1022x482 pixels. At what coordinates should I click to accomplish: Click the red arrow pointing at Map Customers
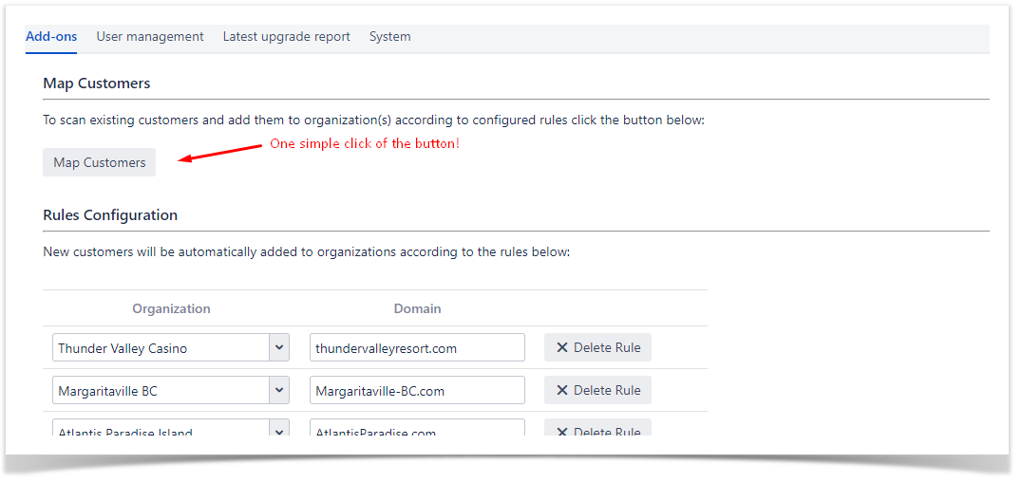[x=219, y=153]
